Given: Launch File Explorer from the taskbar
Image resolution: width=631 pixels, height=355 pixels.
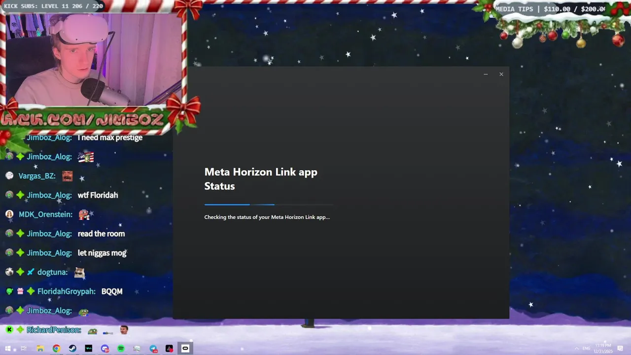Looking at the screenshot, I should [40, 349].
